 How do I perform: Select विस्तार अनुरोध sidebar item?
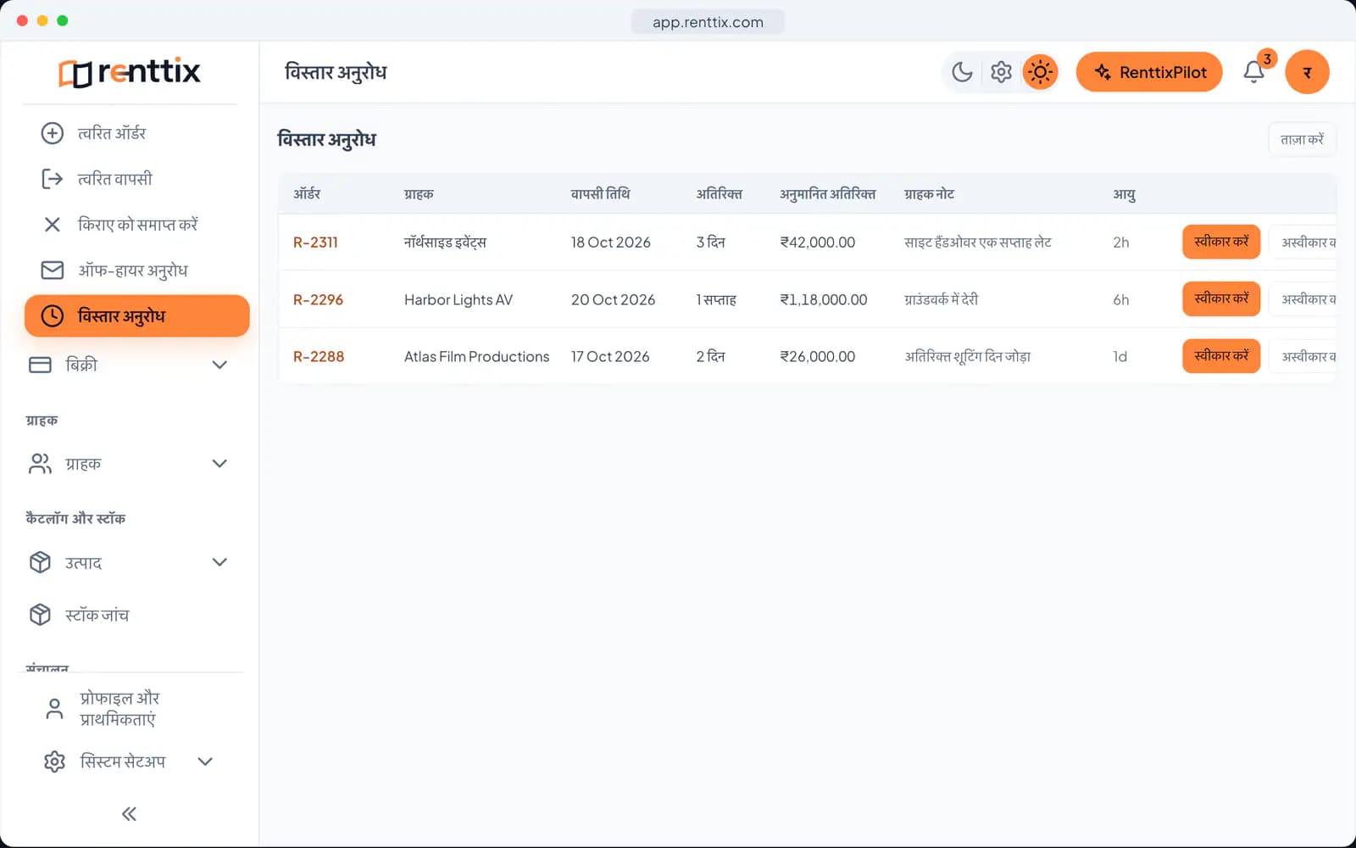coord(136,315)
